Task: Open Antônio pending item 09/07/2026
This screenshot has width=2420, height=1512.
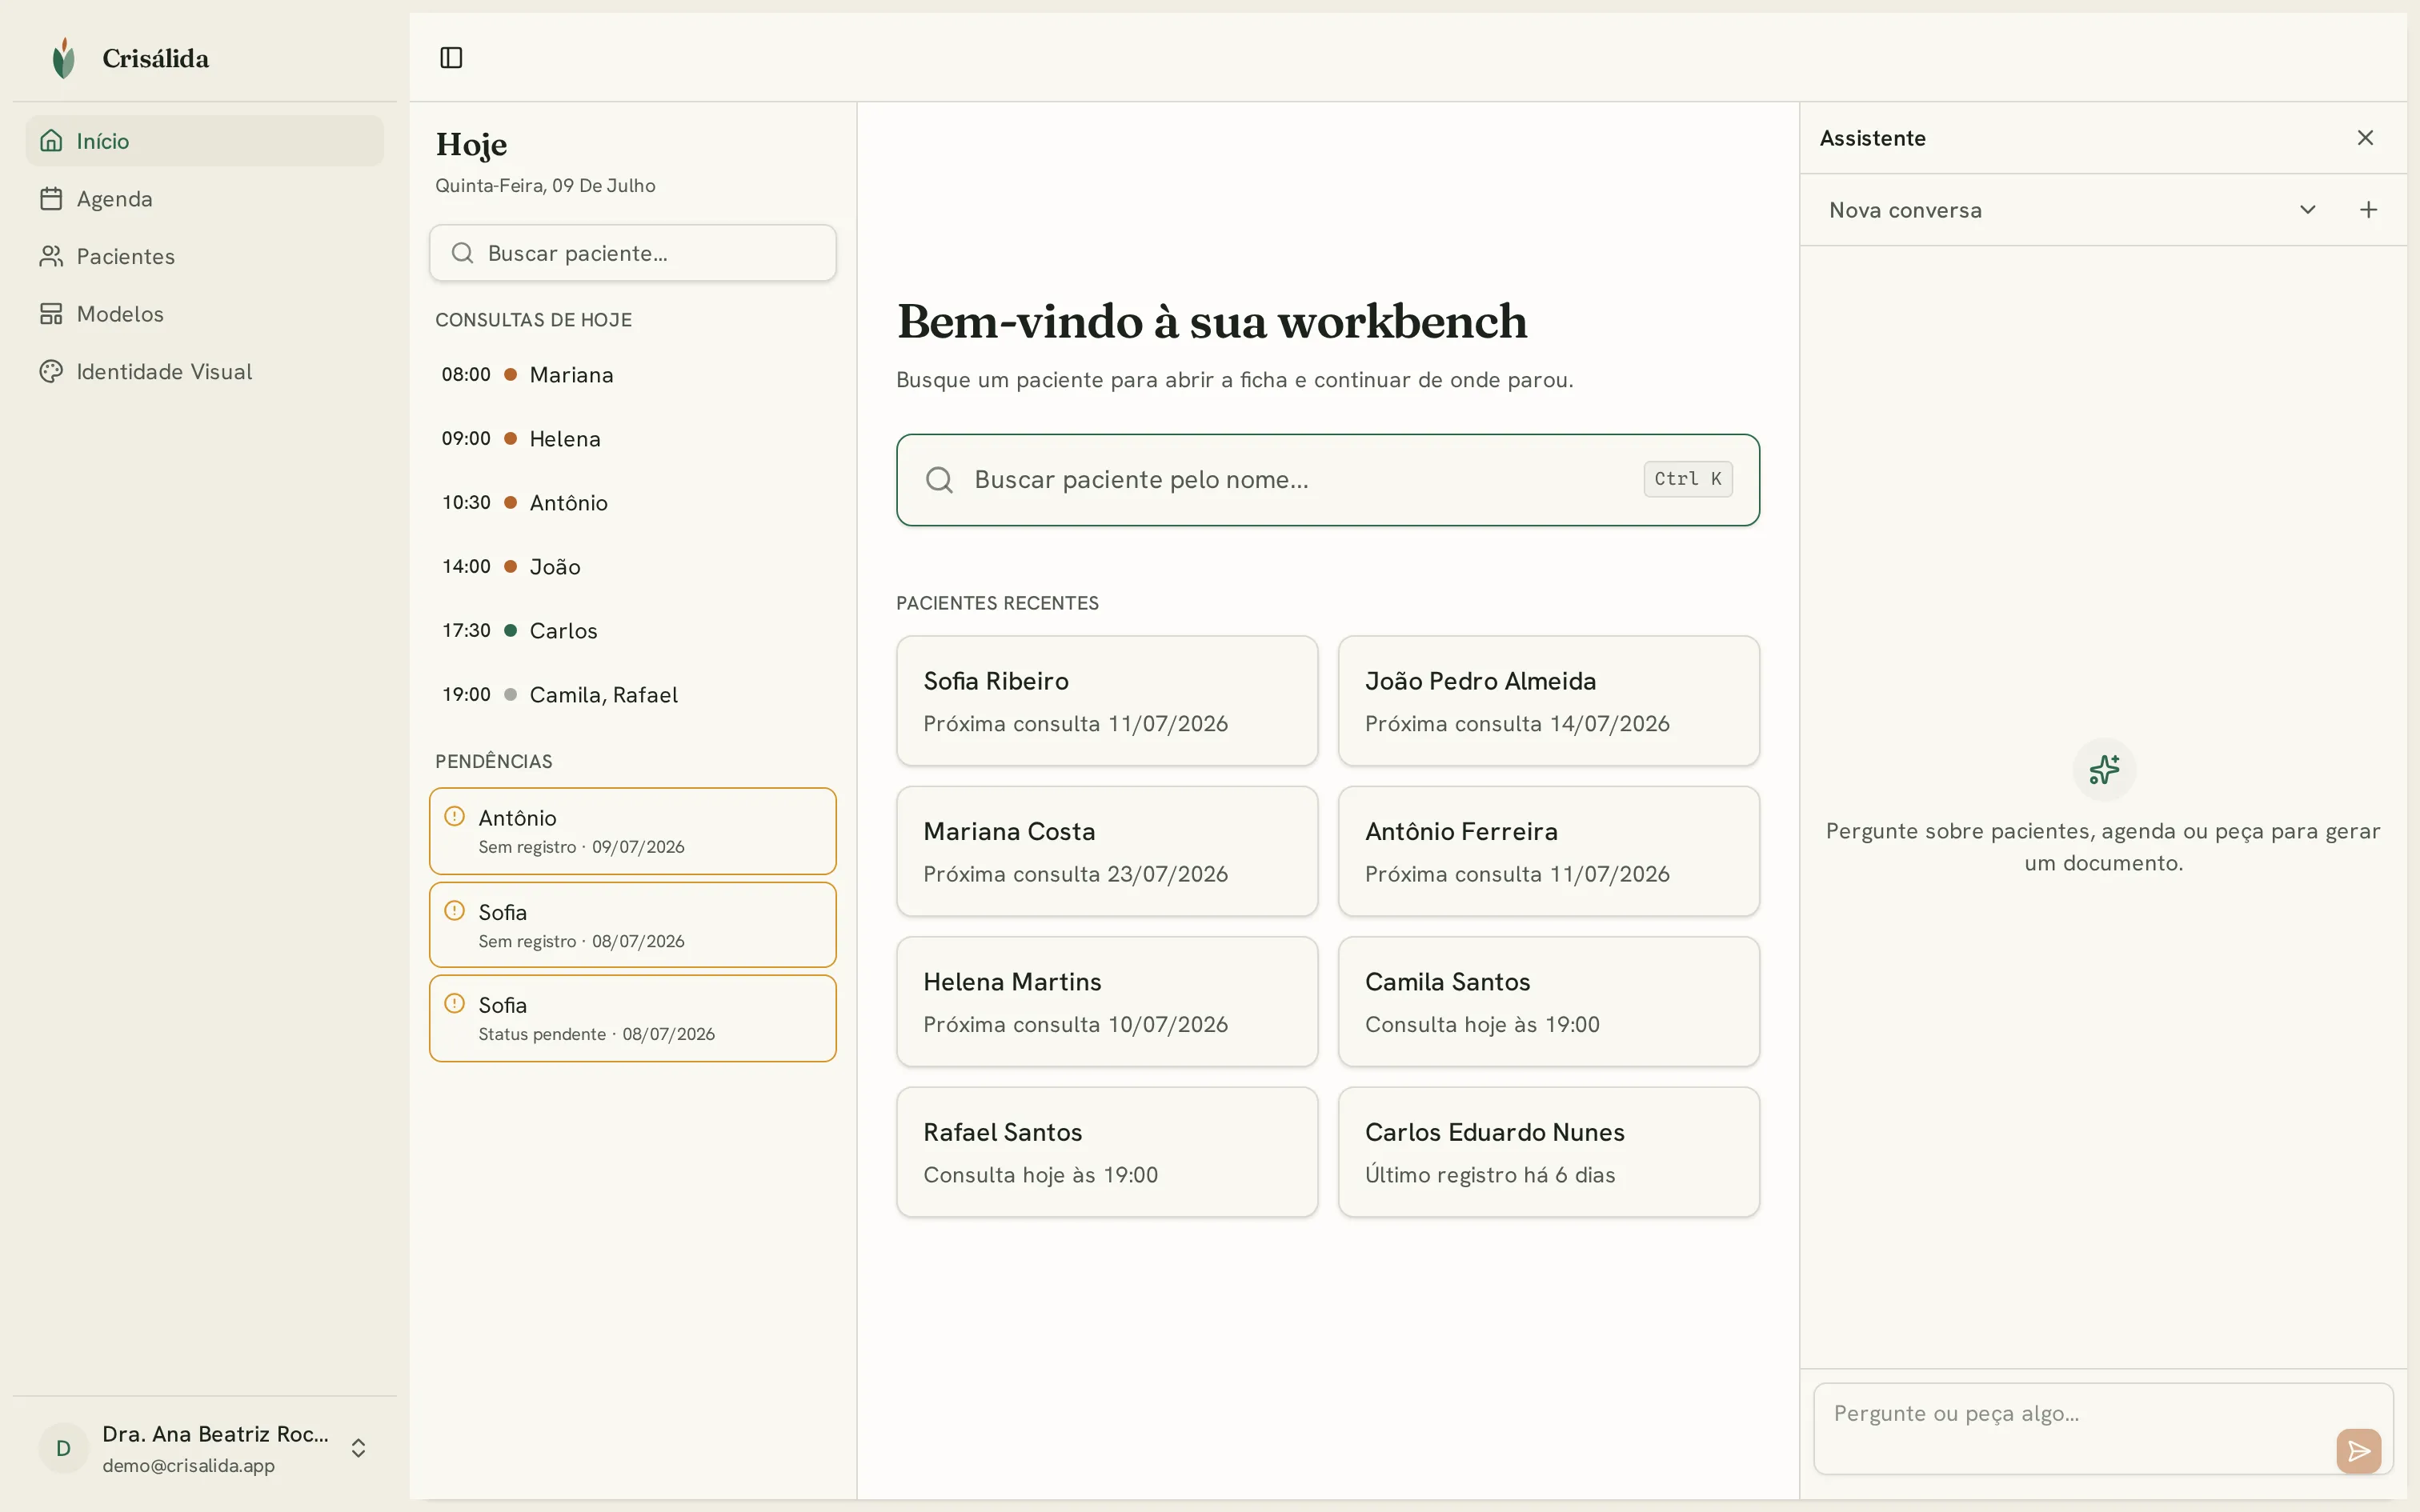Action: [x=633, y=831]
